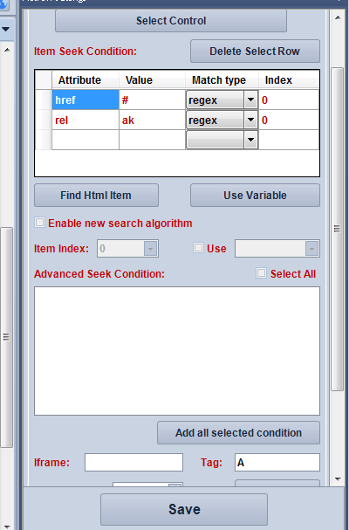Select the href attribute cell
Viewport: 349px width, 530px height.
[86, 100]
